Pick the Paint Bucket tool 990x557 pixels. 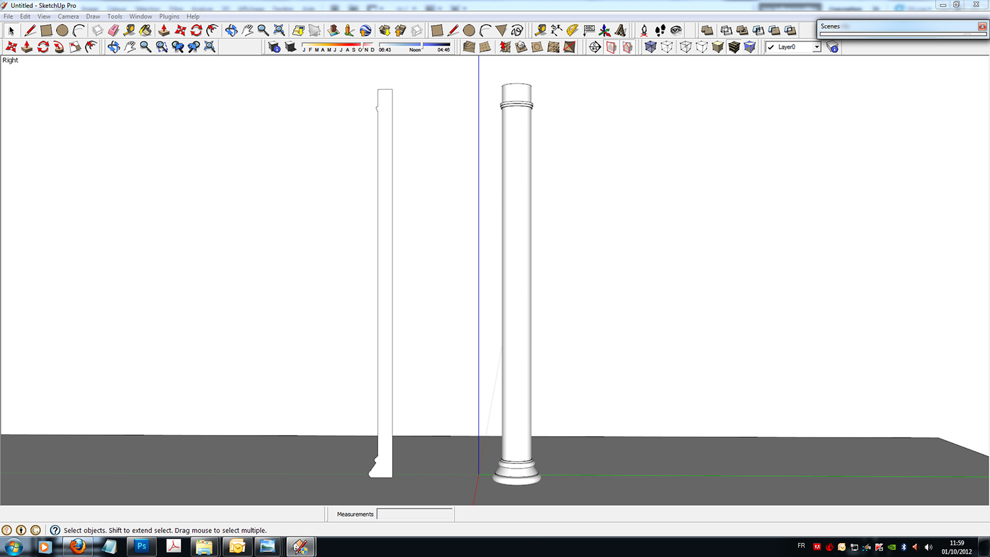[145, 30]
